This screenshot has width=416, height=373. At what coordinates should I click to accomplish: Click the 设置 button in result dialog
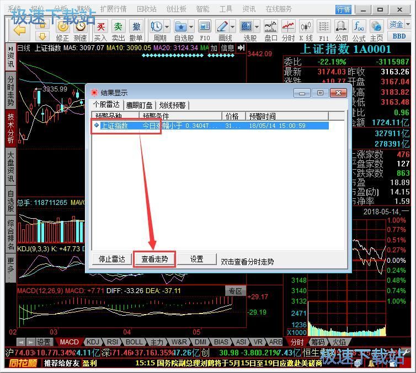pos(196,259)
